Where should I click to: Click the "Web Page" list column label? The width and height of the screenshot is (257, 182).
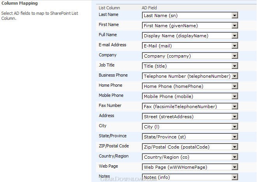[x=108, y=166]
